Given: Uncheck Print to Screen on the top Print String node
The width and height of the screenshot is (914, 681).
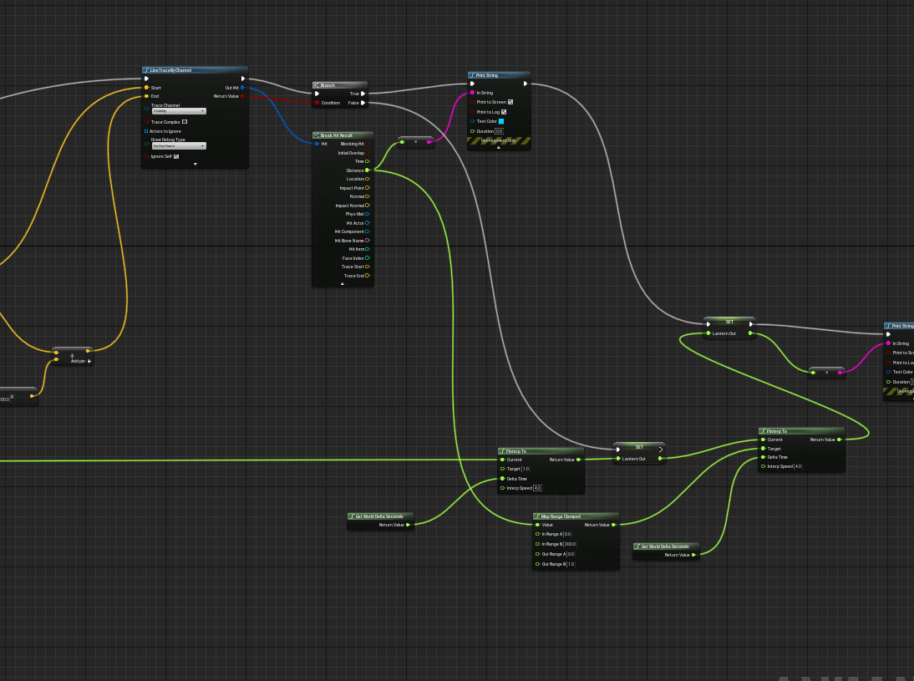Looking at the screenshot, I should coord(510,102).
